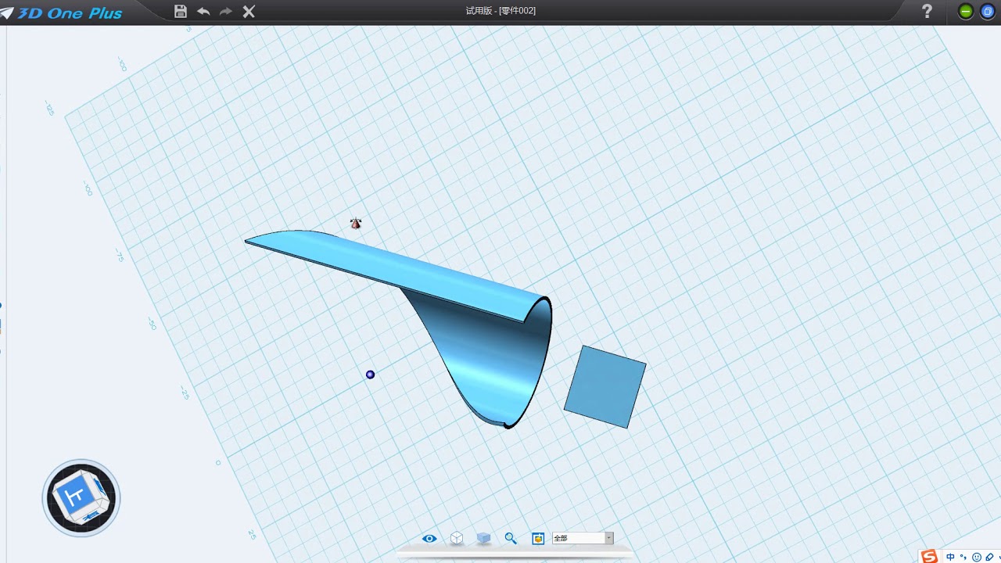The width and height of the screenshot is (1001, 563).
Task: Click the magnifier zoom tool
Action: click(x=511, y=538)
